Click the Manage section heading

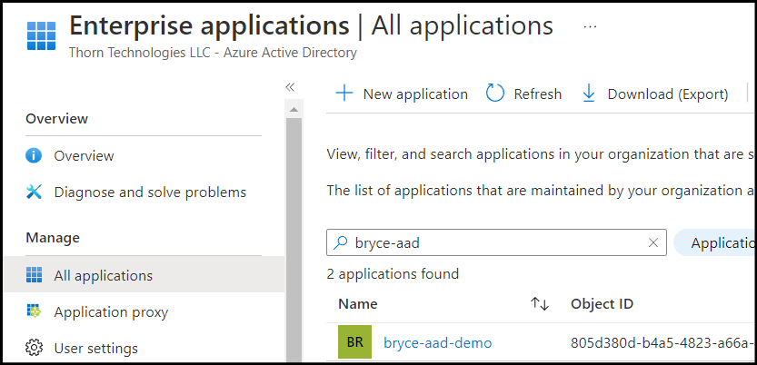coord(53,238)
